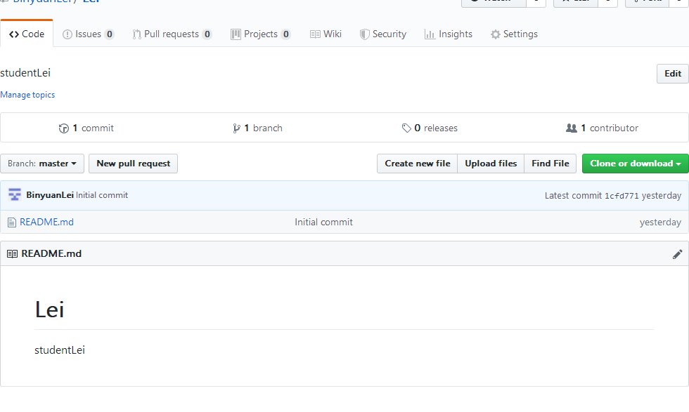The image size is (689, 412).
Task: Click the README.md file icon
Action: tap(12, 222)
